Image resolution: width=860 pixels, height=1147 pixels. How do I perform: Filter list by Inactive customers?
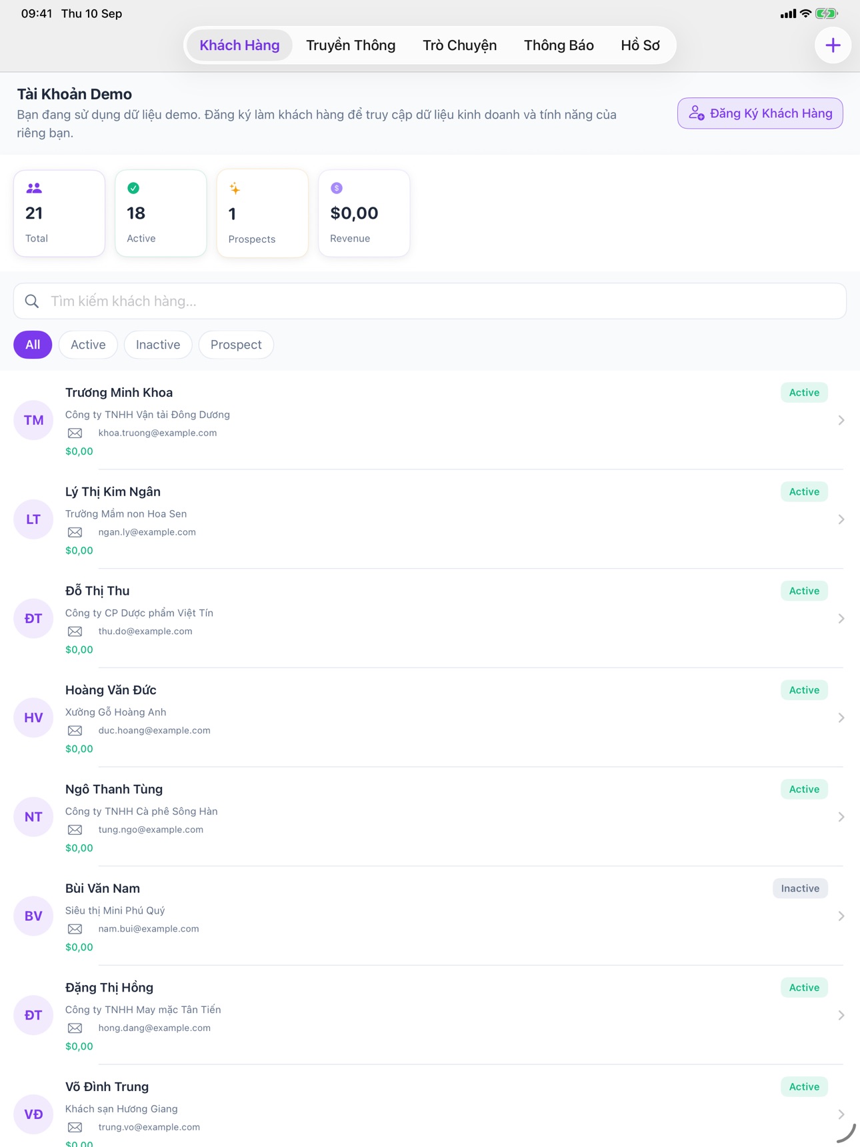[158, 345]
